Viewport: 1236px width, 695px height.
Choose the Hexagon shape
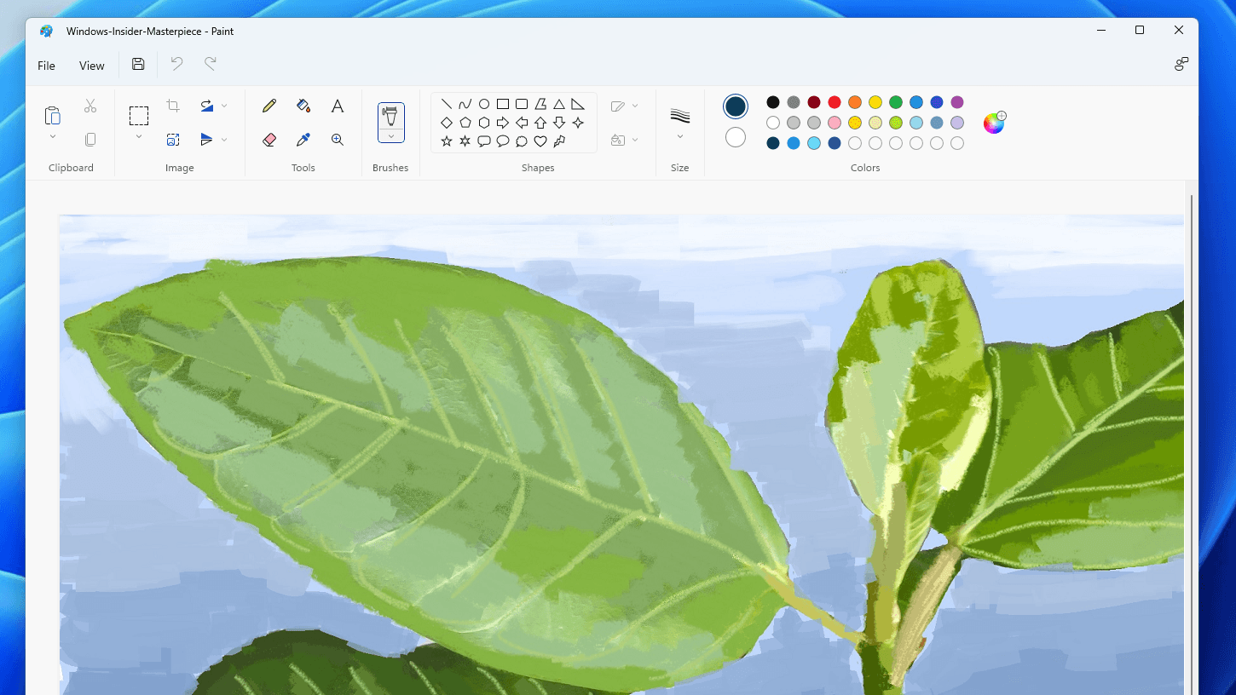(x=484, y=123)
